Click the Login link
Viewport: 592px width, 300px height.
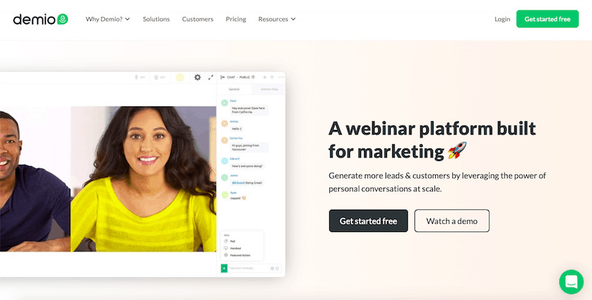click(x=502, y=19)
